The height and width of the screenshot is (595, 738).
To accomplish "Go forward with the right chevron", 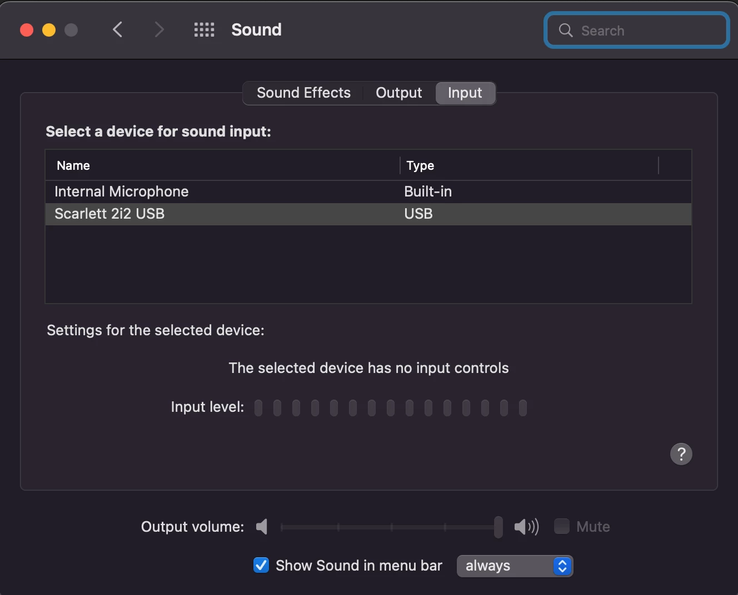I will 159,29.
